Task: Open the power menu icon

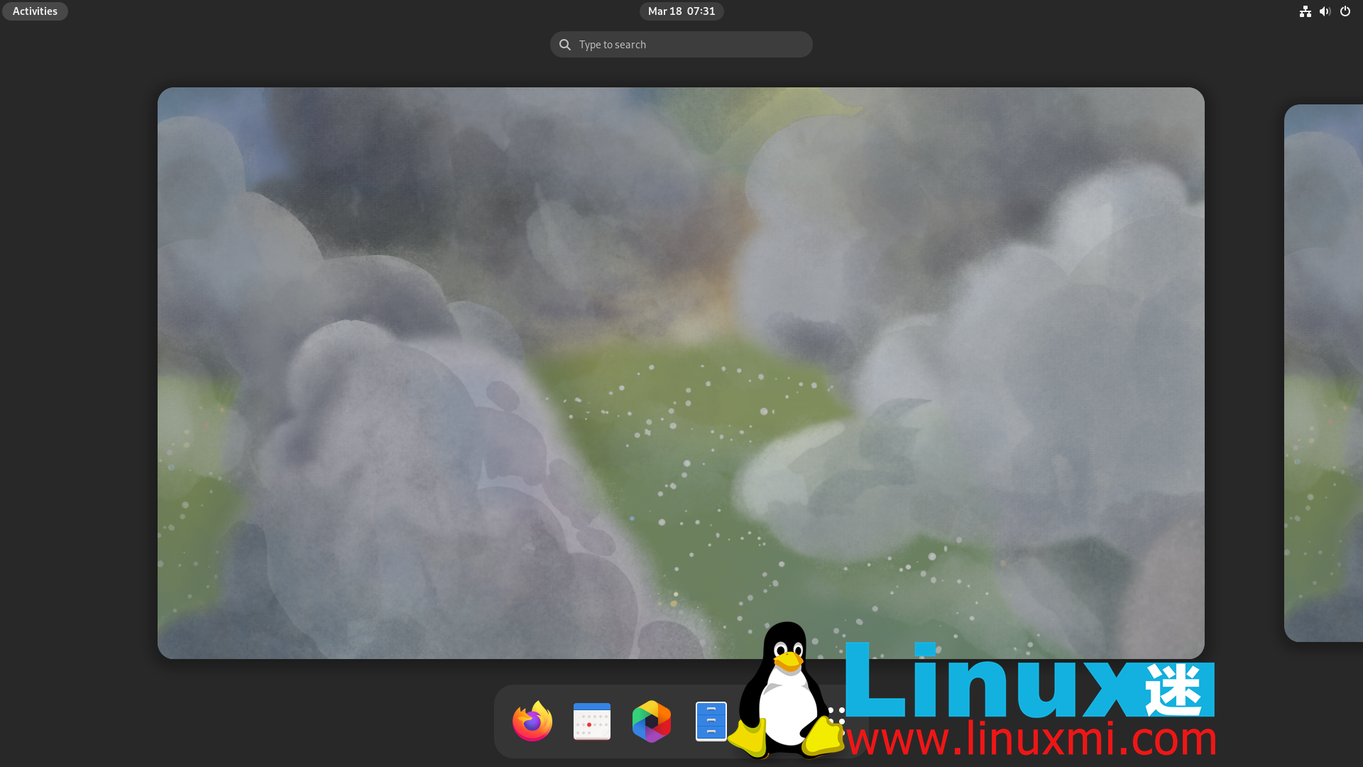Action: tap(1345, 11)
